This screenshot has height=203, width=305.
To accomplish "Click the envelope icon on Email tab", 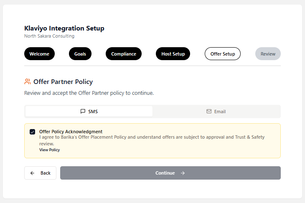I will point(209,112).
